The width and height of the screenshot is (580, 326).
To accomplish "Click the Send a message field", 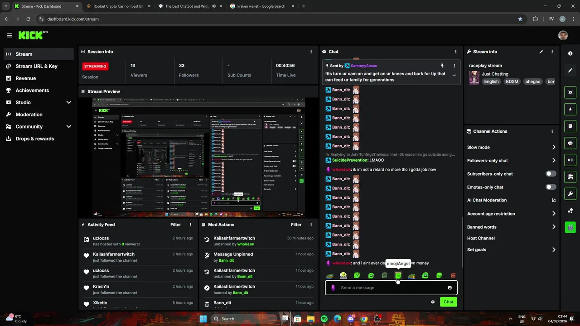I will coord(391,288).
